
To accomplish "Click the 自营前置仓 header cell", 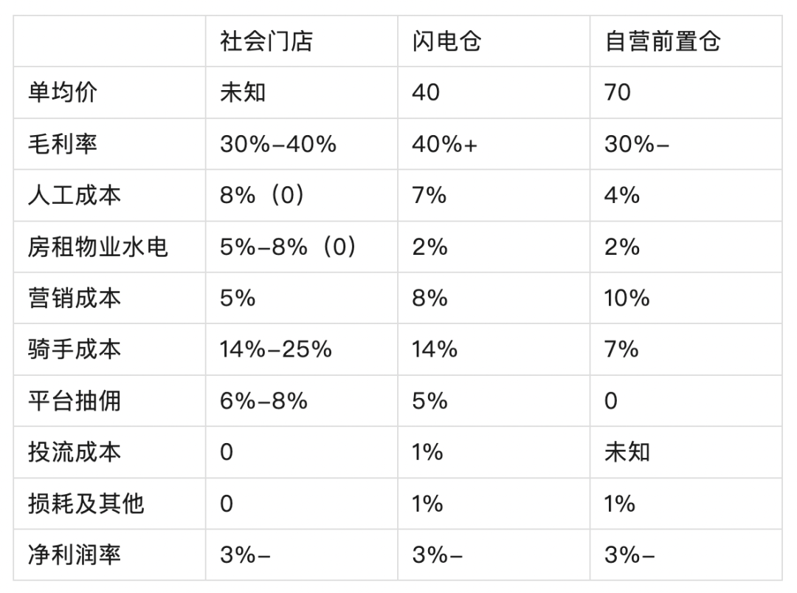I will (x=662, y=41).
